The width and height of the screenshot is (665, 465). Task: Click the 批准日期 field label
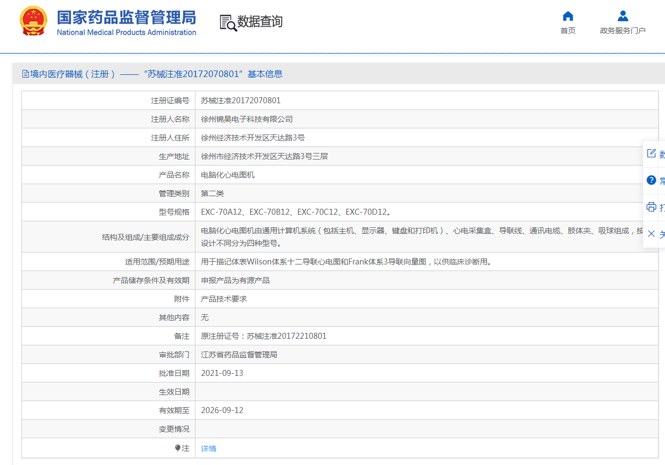(174, 373)
